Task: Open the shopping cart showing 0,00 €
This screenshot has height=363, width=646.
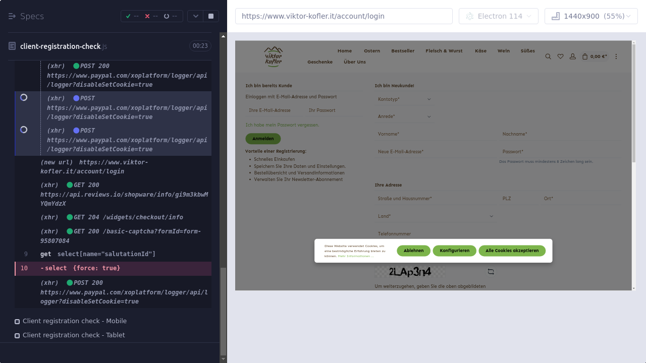Action: 595,57
